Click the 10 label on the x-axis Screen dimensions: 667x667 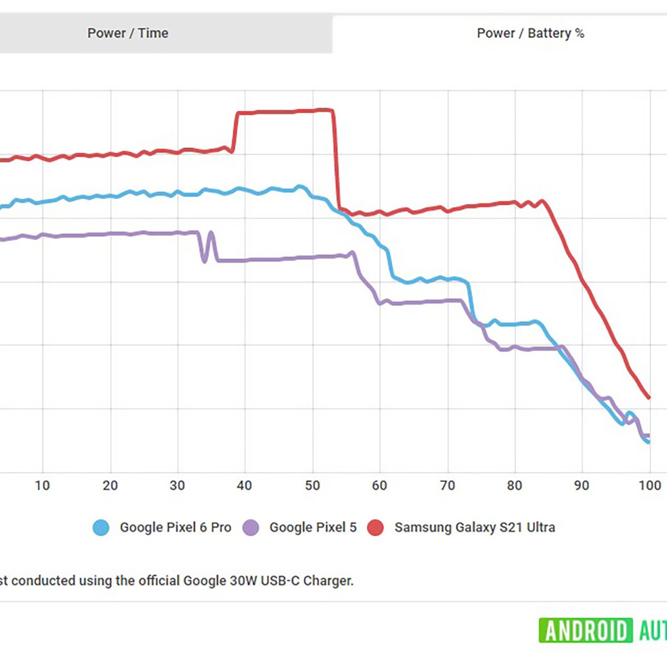click(42, 485)
